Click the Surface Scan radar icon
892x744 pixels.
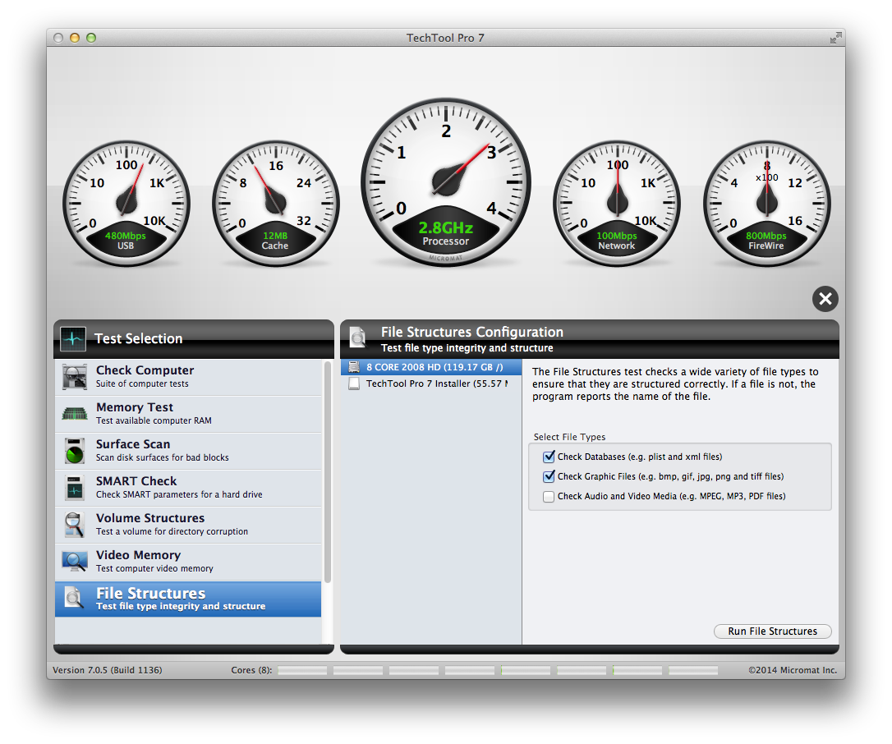pyautogui.click(x=75, y=451)
